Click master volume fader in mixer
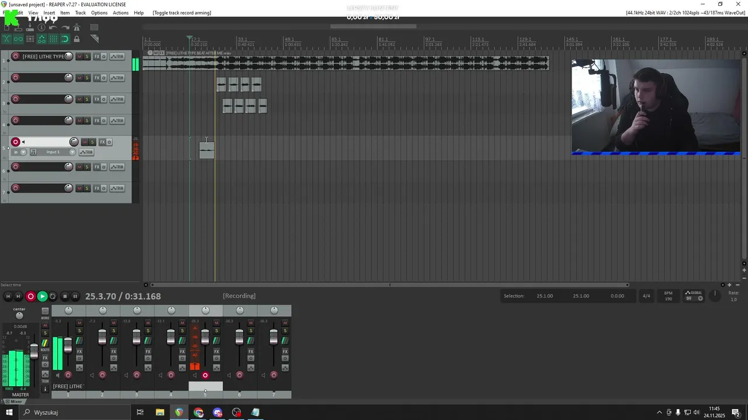 (34, 351)
